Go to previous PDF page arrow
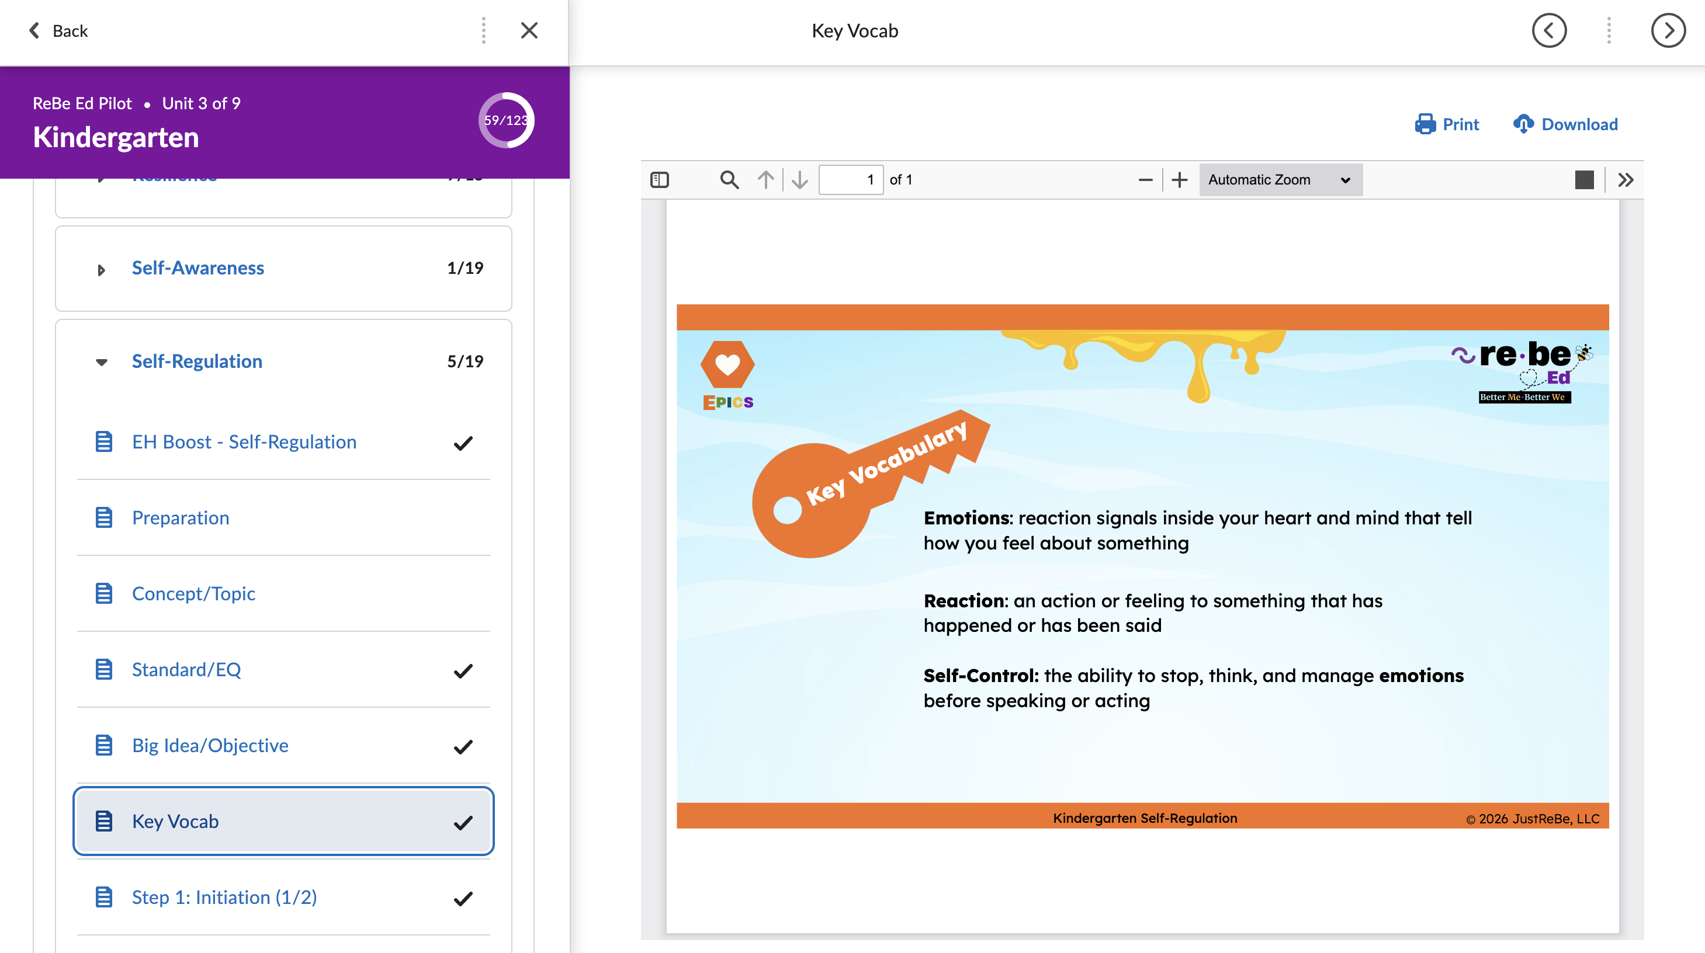 [x=766, y=180]
